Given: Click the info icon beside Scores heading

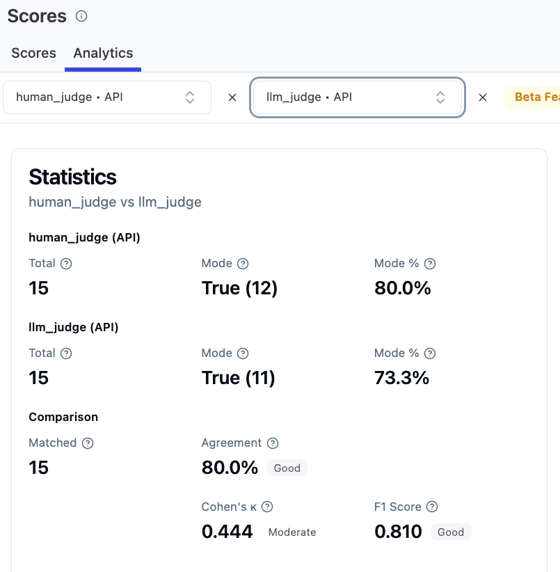Looking at the screenshot, I should point(81,16).
